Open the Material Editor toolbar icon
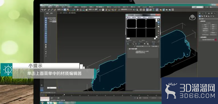The image size is (218, 104). click(x=157, y=10)
